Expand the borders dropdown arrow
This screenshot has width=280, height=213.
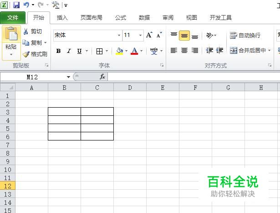pos(107,51)
